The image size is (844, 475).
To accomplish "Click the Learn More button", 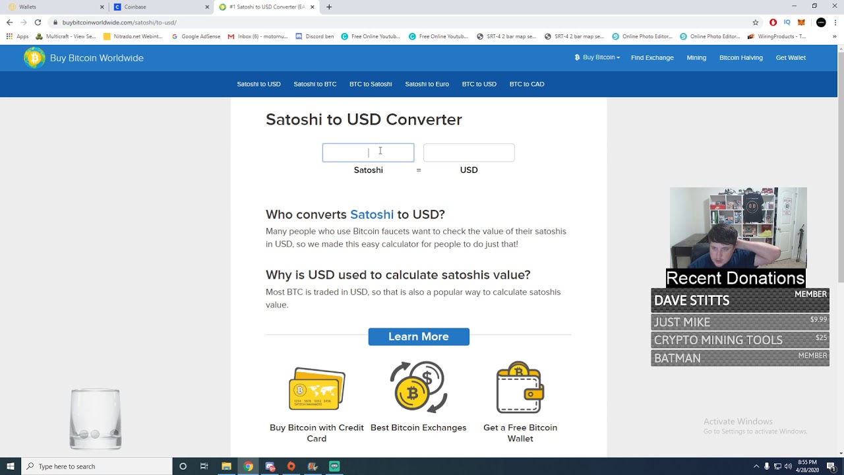I will pos(419,336).
